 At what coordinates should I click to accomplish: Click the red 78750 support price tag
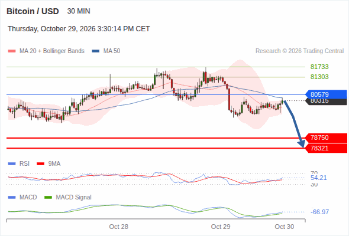pos(326,138)
